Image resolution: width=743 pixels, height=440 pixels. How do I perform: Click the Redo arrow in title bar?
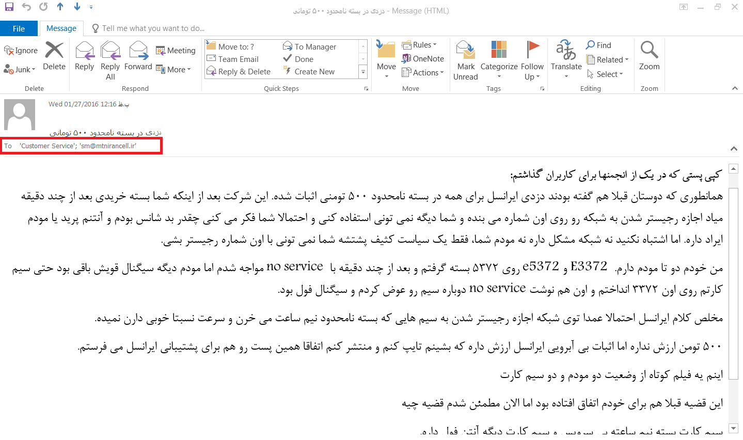tap(43, 7)
